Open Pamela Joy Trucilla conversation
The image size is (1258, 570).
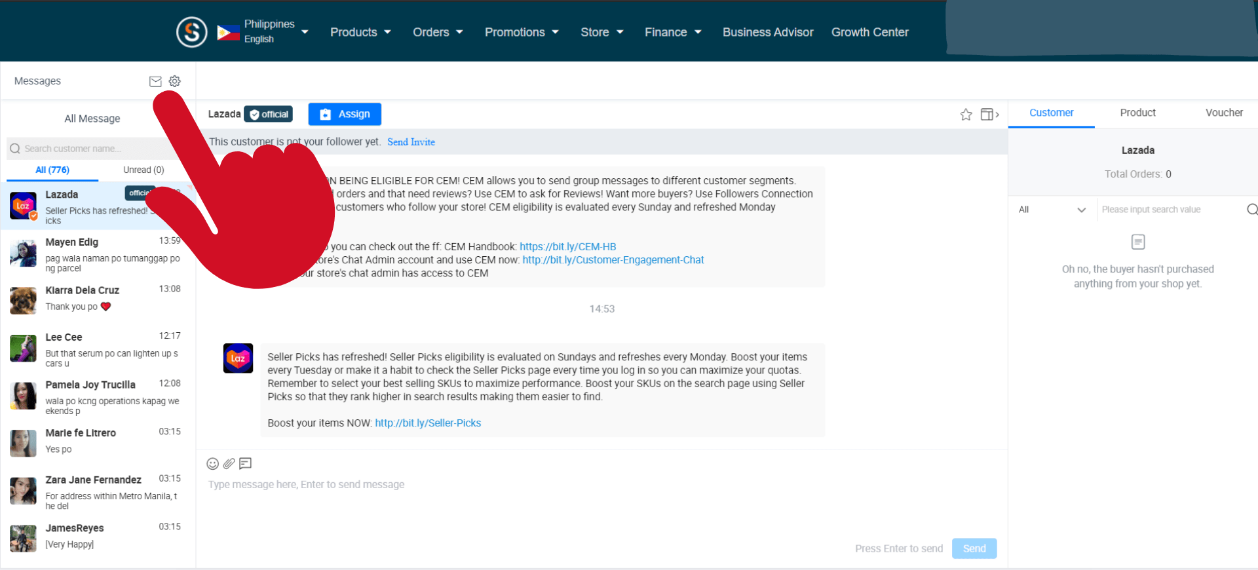[98, 396]
